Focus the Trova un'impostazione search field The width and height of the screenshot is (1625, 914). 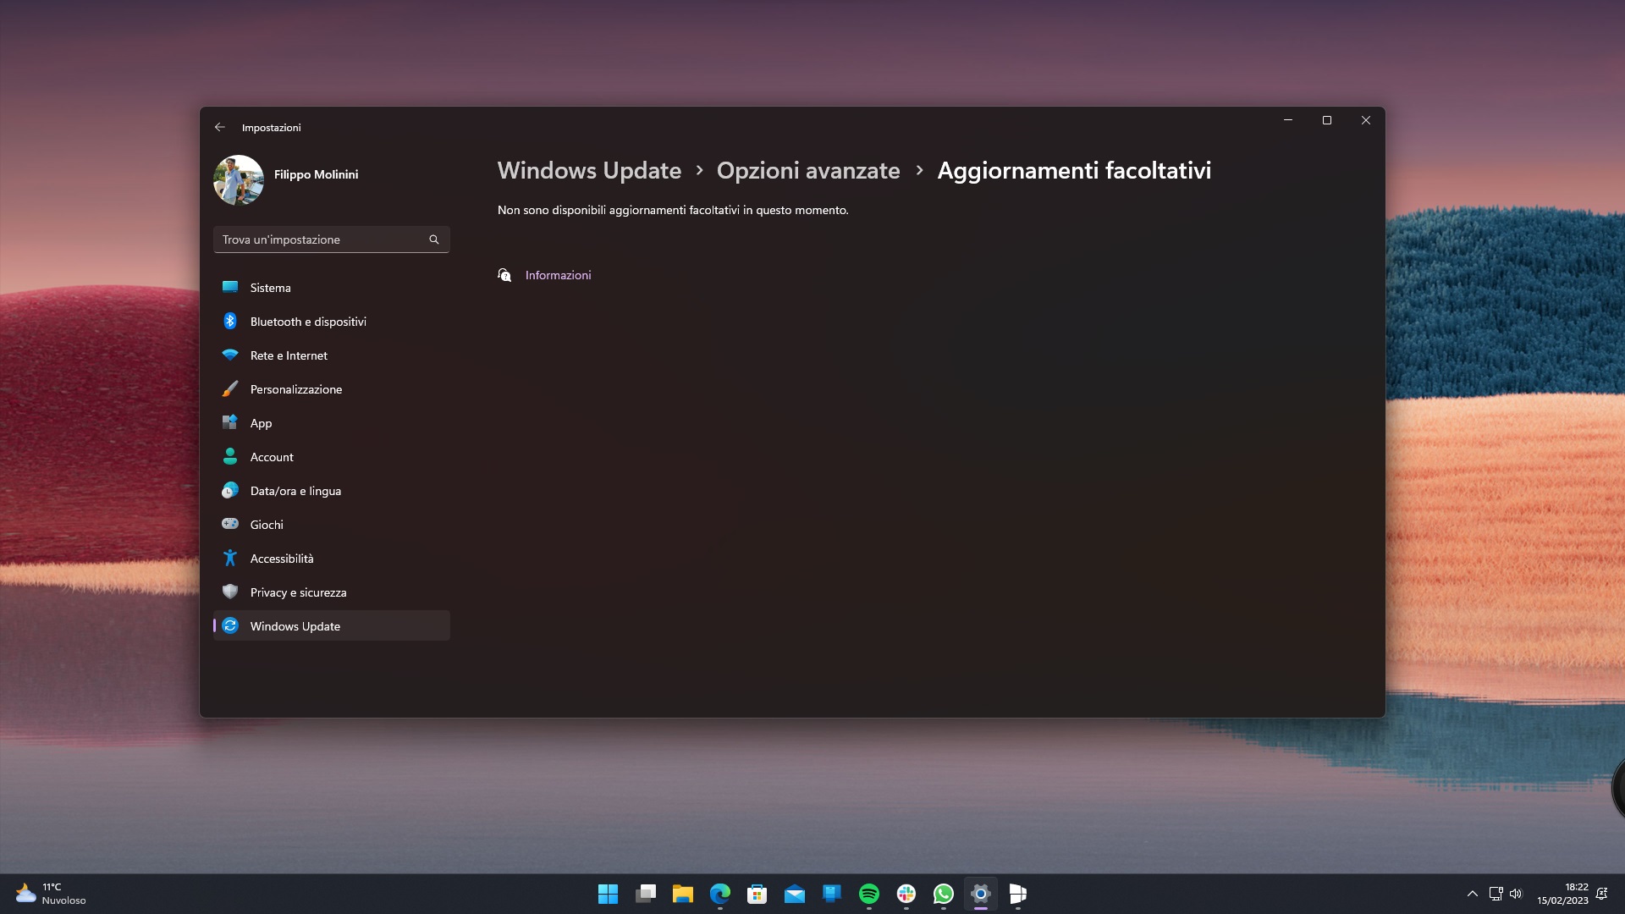click(x=332, y=240)
